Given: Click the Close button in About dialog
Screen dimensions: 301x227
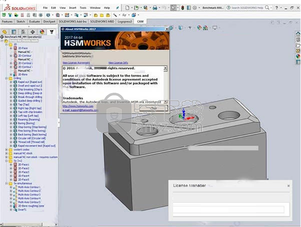Looking at the screenshot, I should 154,108.
